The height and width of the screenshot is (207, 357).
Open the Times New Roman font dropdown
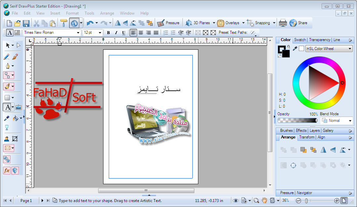(x=78, y=32)
